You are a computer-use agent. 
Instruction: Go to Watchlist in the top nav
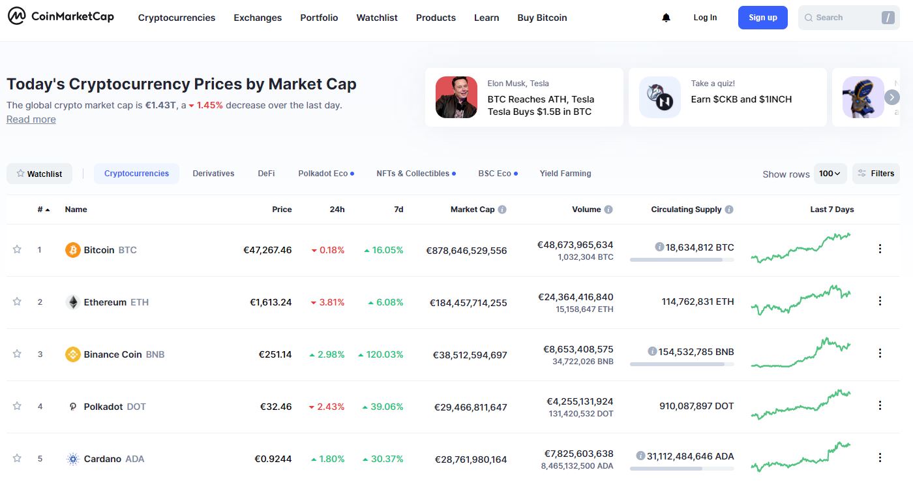pyautogui.click(x=377, y=18)
